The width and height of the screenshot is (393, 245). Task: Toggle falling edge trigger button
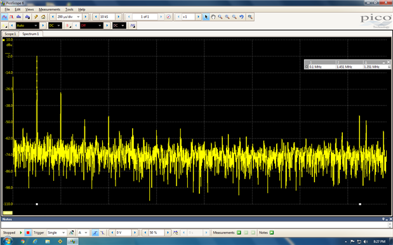pos(102,233)
